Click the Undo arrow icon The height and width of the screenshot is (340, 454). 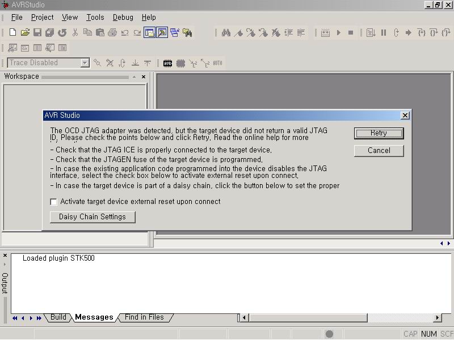coord(125,33)
